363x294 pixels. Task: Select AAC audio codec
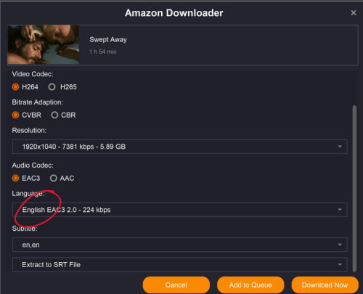tap(54, 179)
